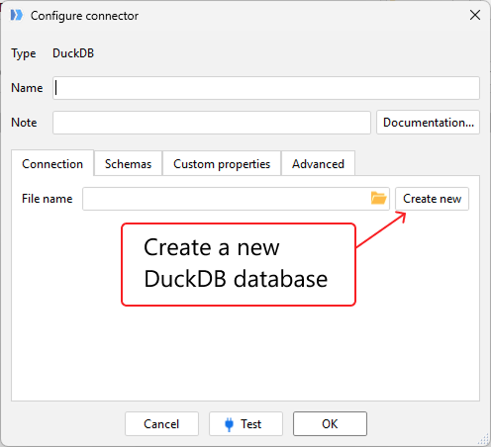Confirm with the OK button
This screenshot has height=447, width=491.
pyautogui.click(x=330, y=423)
